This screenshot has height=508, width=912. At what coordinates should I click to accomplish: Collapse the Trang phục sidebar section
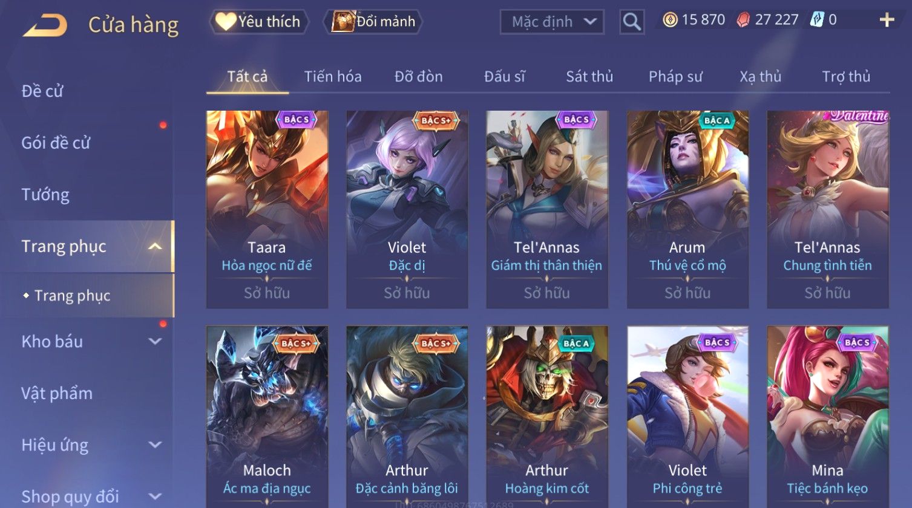tap(156, 247)
